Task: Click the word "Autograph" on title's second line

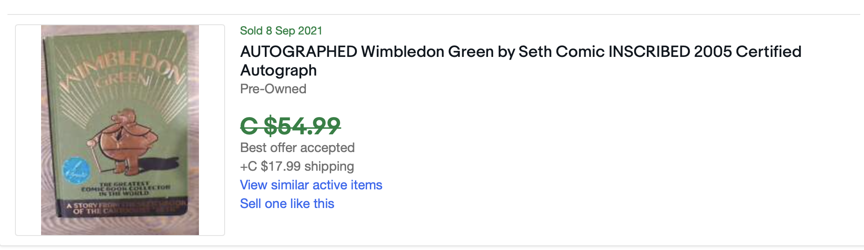Action: 278,70
